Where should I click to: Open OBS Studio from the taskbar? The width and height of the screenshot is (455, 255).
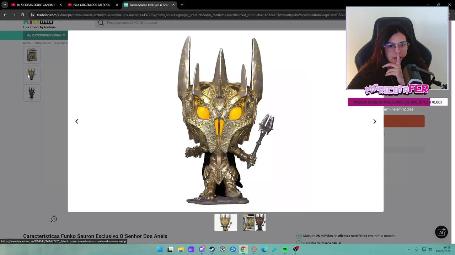pyautogui.click(x=295, y=249)
